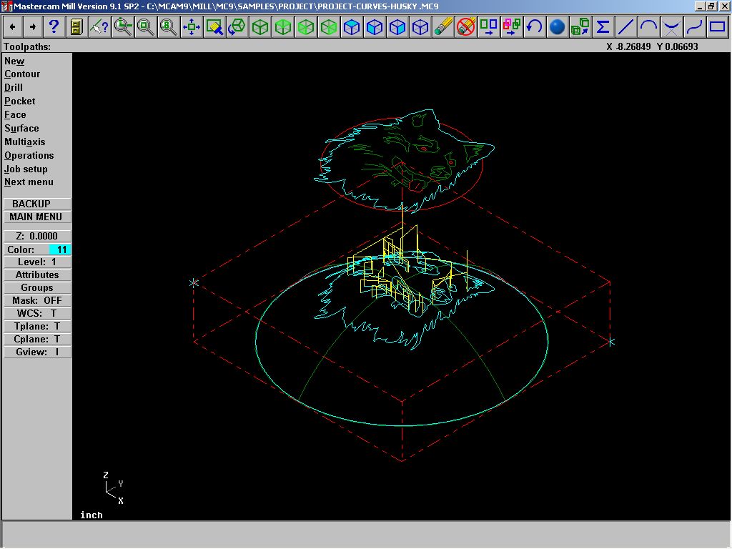Go to Next menu entry
The image size is (732, 549).
[29, 182]
